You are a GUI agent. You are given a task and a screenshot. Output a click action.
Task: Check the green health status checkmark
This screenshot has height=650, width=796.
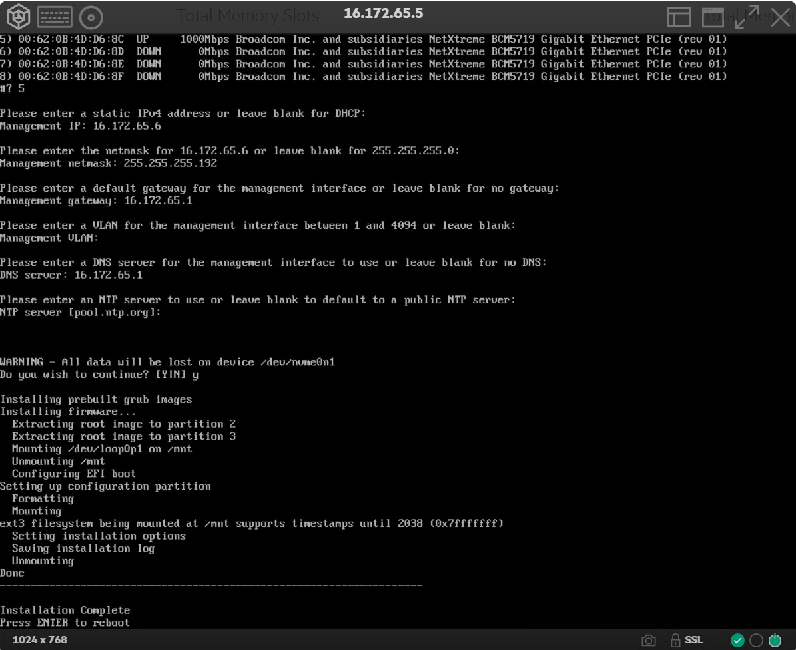coord(737,641)
